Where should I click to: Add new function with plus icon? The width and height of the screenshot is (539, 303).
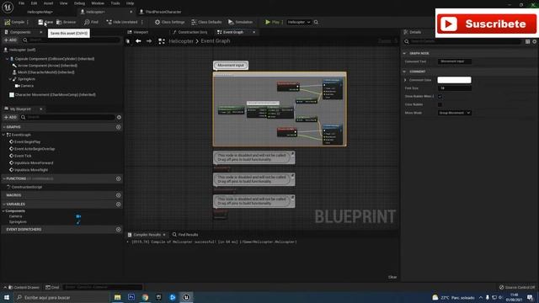click(118, 179)
